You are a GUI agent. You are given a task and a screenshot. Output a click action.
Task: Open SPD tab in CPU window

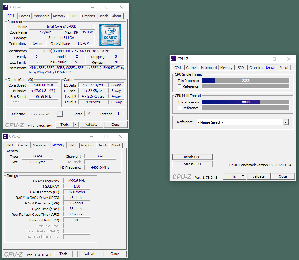pyautogui.click(x=74, y=16)
